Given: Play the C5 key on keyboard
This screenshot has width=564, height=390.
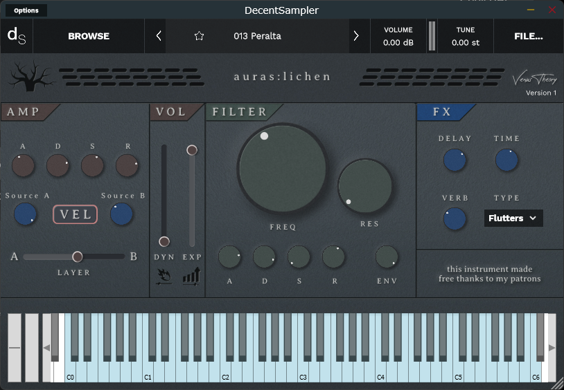Looking at the screenshot, I should pos(458,372).
